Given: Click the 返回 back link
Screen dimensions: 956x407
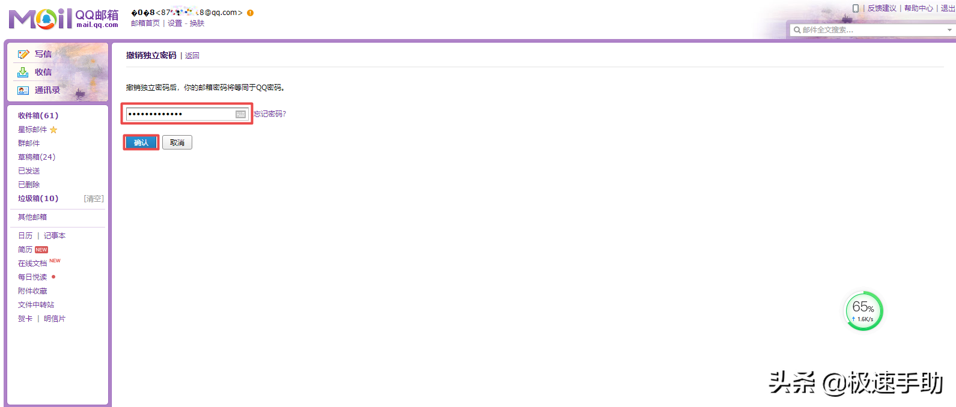Looking at the screenshot, I should coord(192,56).
